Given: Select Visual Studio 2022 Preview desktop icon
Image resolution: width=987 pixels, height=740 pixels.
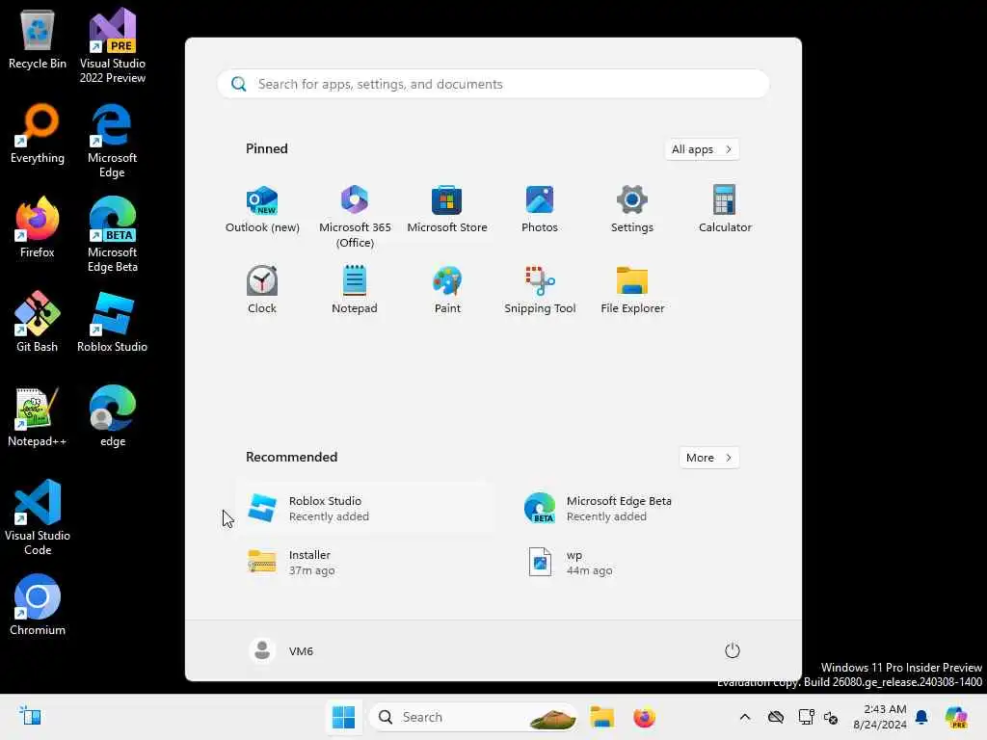Looking at the screenshot, I should (113, 45).
